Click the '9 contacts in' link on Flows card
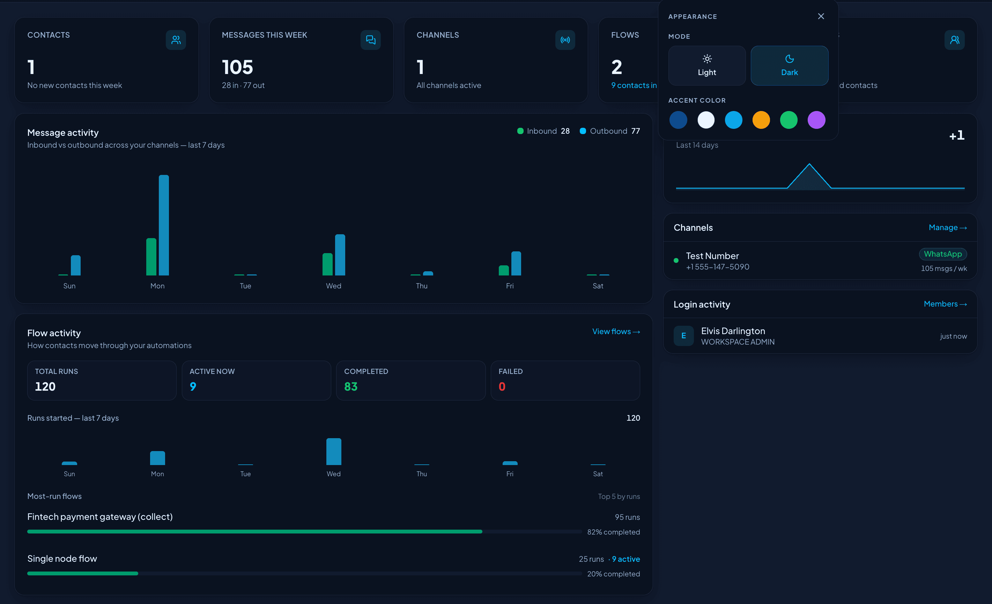This screenshot has width=992, height=604. point(634,86)
